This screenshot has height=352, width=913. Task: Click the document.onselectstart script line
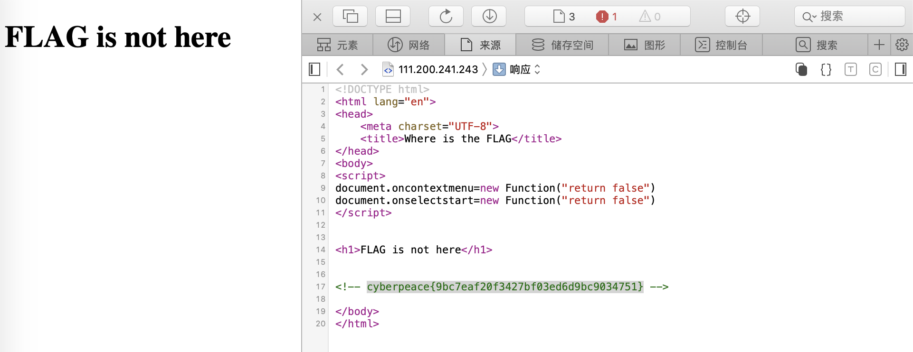click(495, 200)
